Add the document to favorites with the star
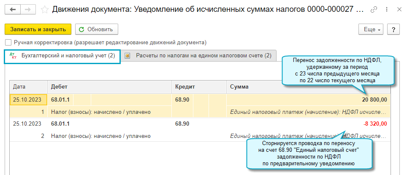This screenshot has height=175, width=407. coord(44,9)
